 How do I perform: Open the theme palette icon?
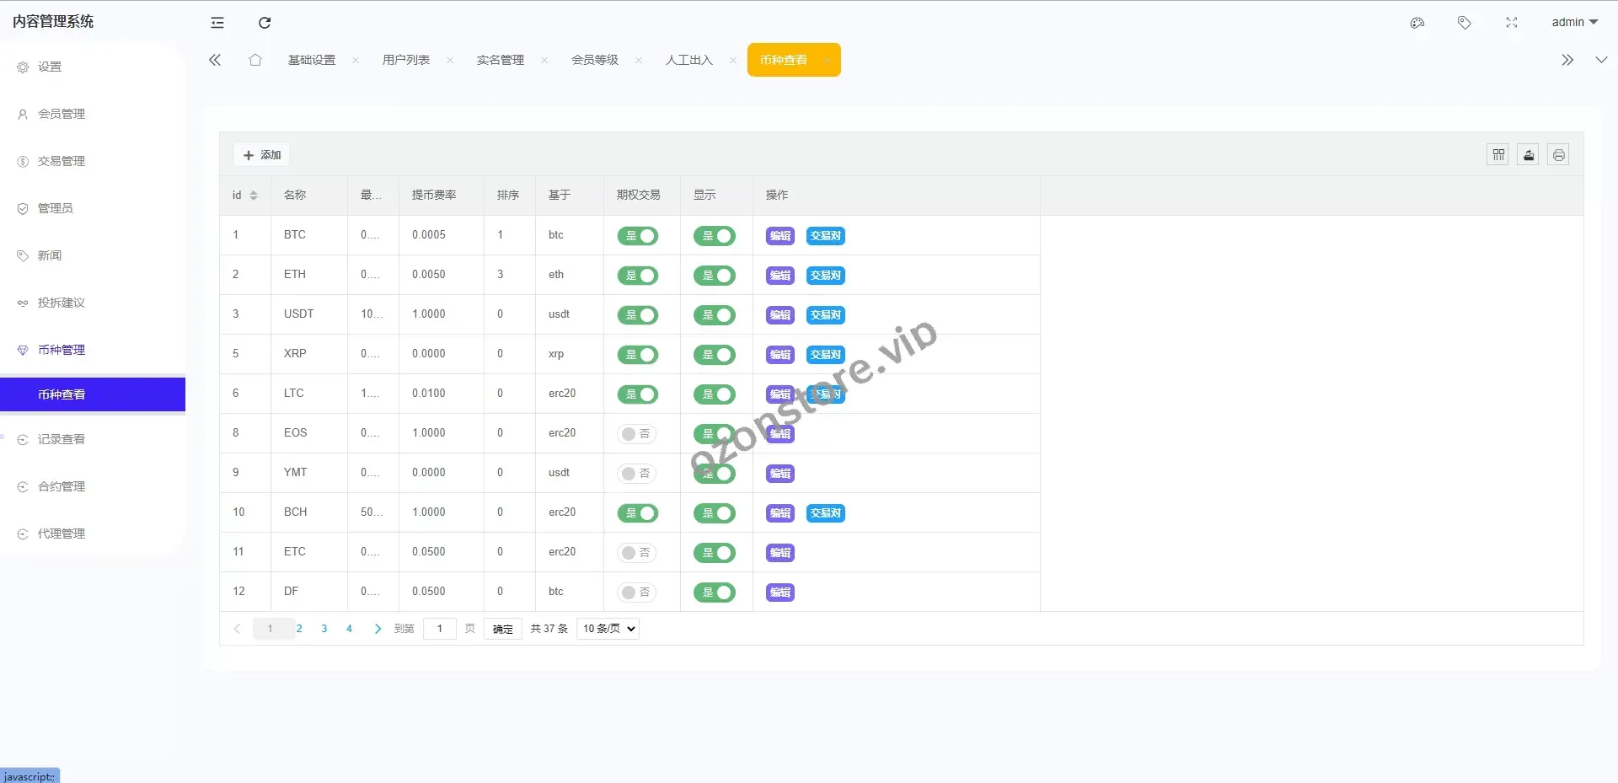pos(1417,23)
